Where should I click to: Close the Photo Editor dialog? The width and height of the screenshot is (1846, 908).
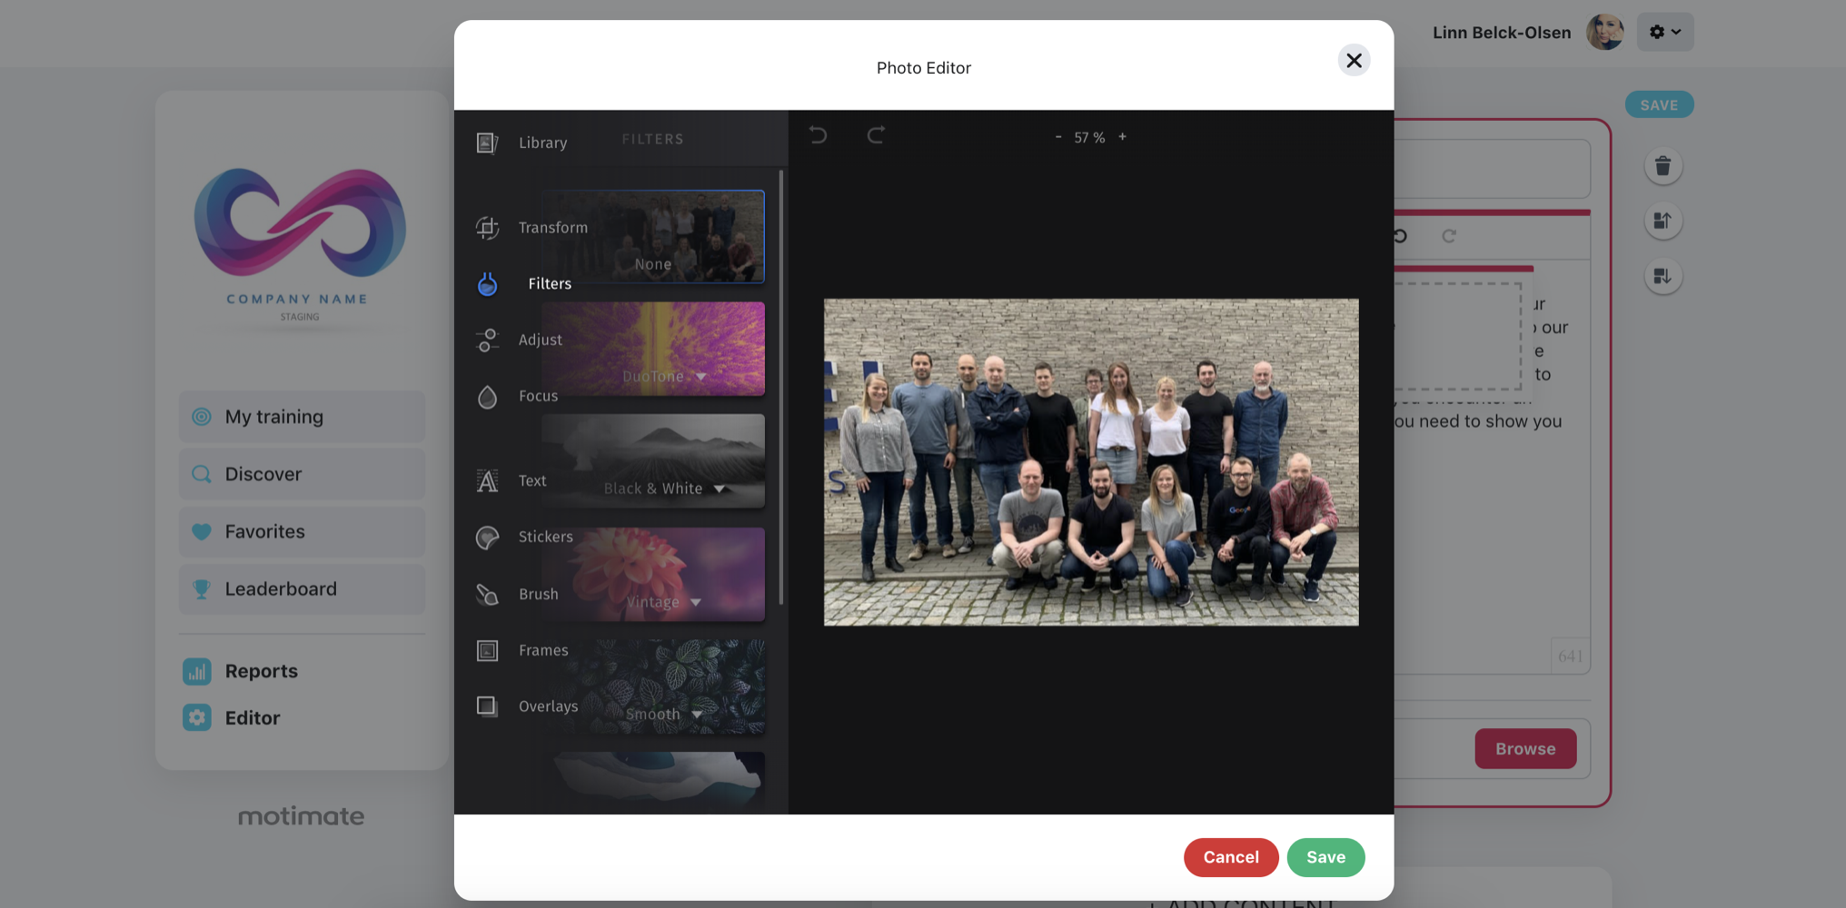pos(1354,61)
